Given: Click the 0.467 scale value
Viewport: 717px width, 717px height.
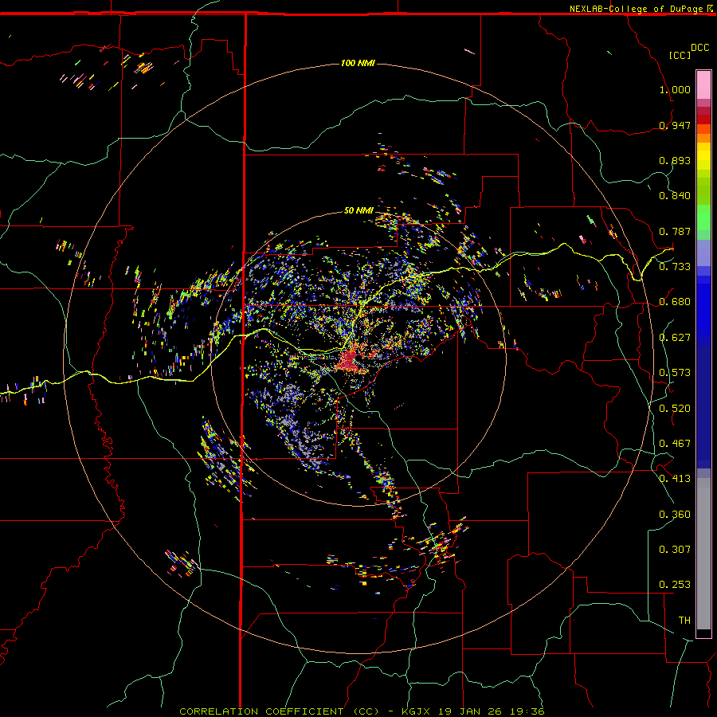Looking at the screenshot, I should point(675,444).
